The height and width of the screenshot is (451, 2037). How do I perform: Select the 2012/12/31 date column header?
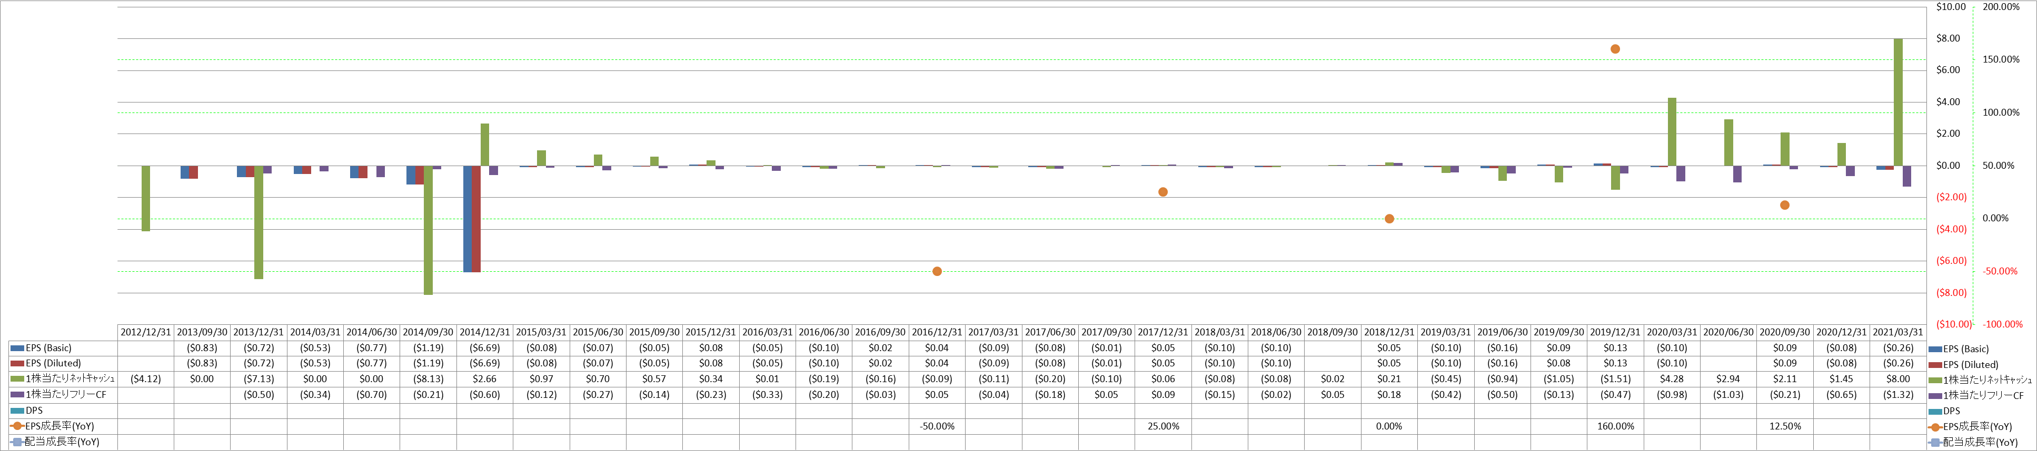145,333
